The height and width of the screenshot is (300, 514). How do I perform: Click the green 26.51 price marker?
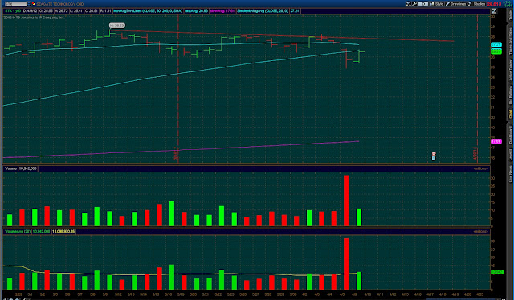(496, 51)
